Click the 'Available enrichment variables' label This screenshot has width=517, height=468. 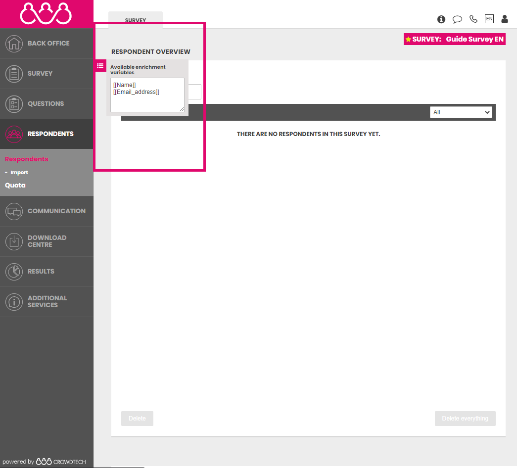138,70
